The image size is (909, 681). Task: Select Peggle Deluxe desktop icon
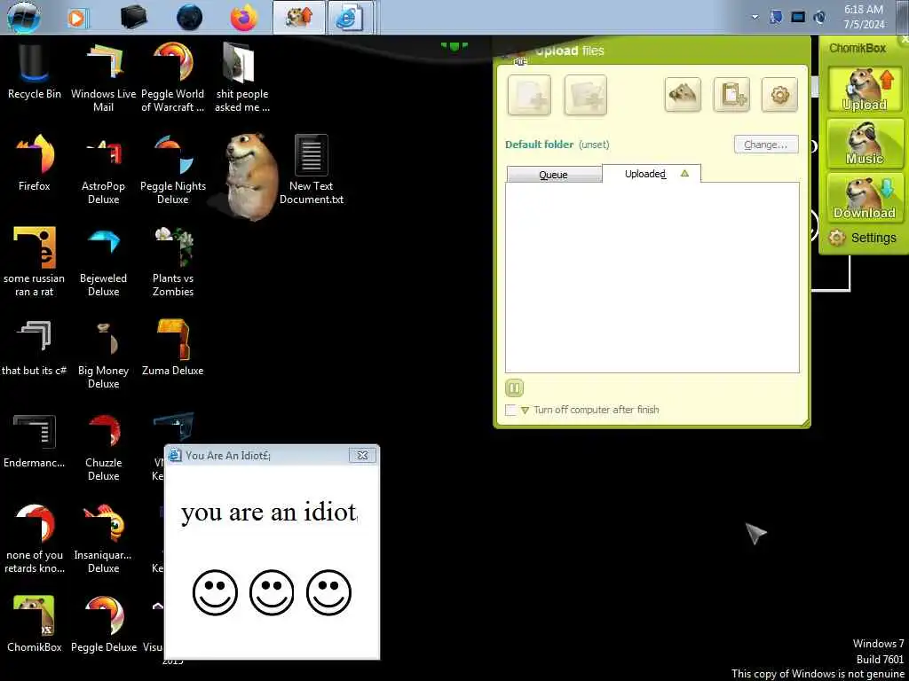[x=103, y=624]
